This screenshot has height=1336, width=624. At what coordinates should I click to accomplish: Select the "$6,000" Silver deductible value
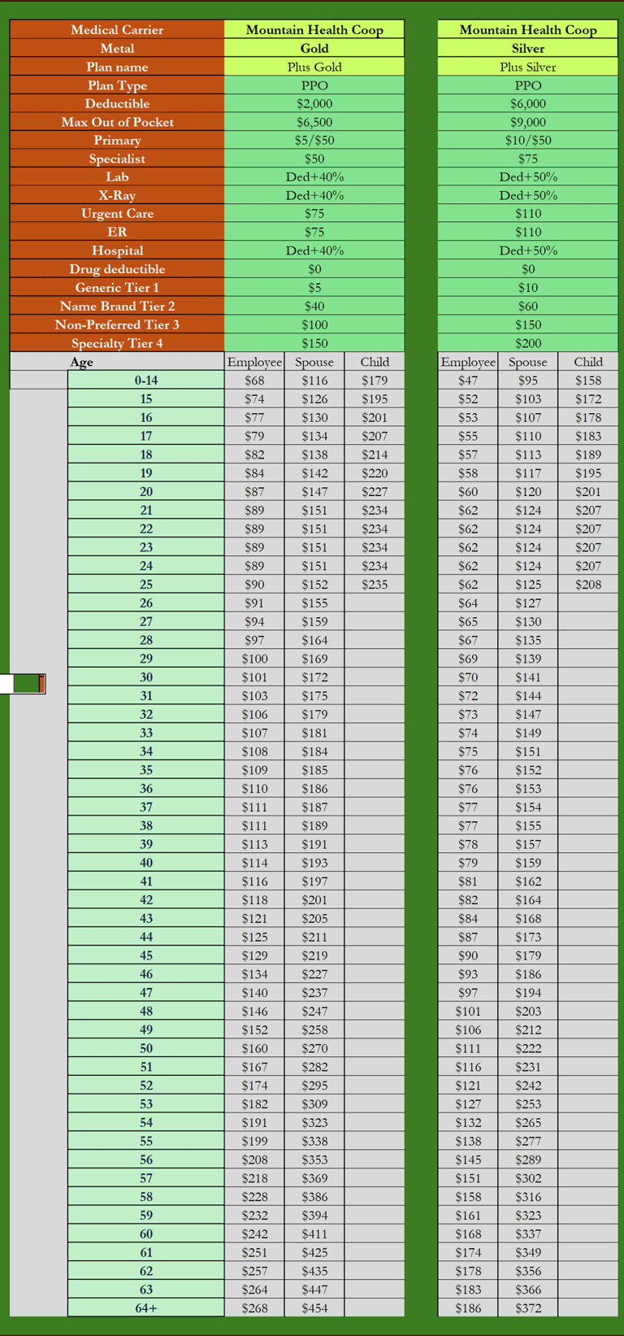pos(528,103)
